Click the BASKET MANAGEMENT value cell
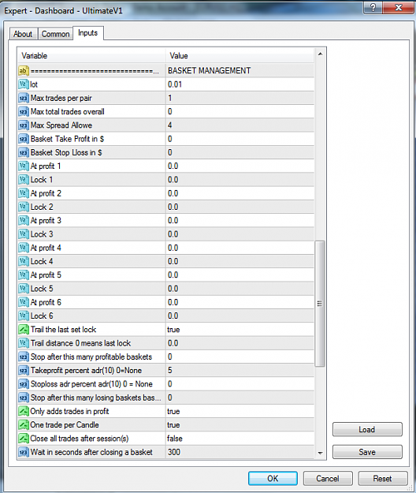The image size is (416, 493). pyautogui.click(x=240, y=71)
